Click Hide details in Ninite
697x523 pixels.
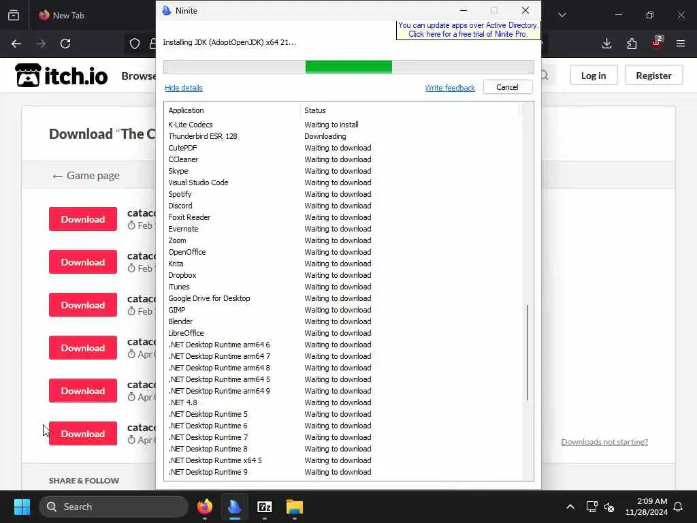184,88
